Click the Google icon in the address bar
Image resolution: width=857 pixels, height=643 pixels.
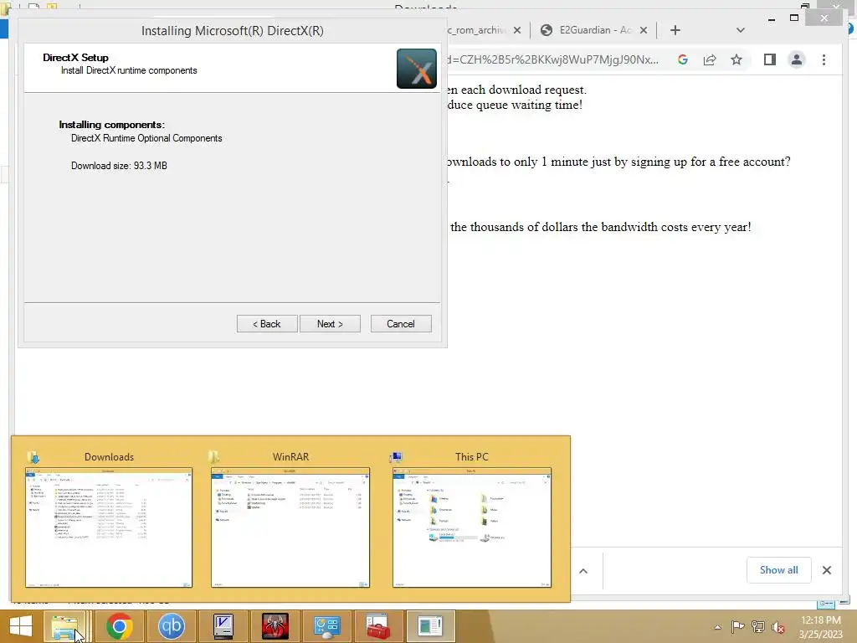pos(683,59)
